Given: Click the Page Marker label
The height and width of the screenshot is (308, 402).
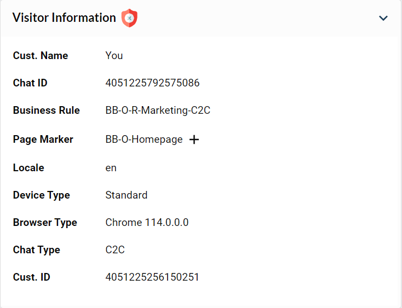Looking at the screenshot, I should 43,140.
